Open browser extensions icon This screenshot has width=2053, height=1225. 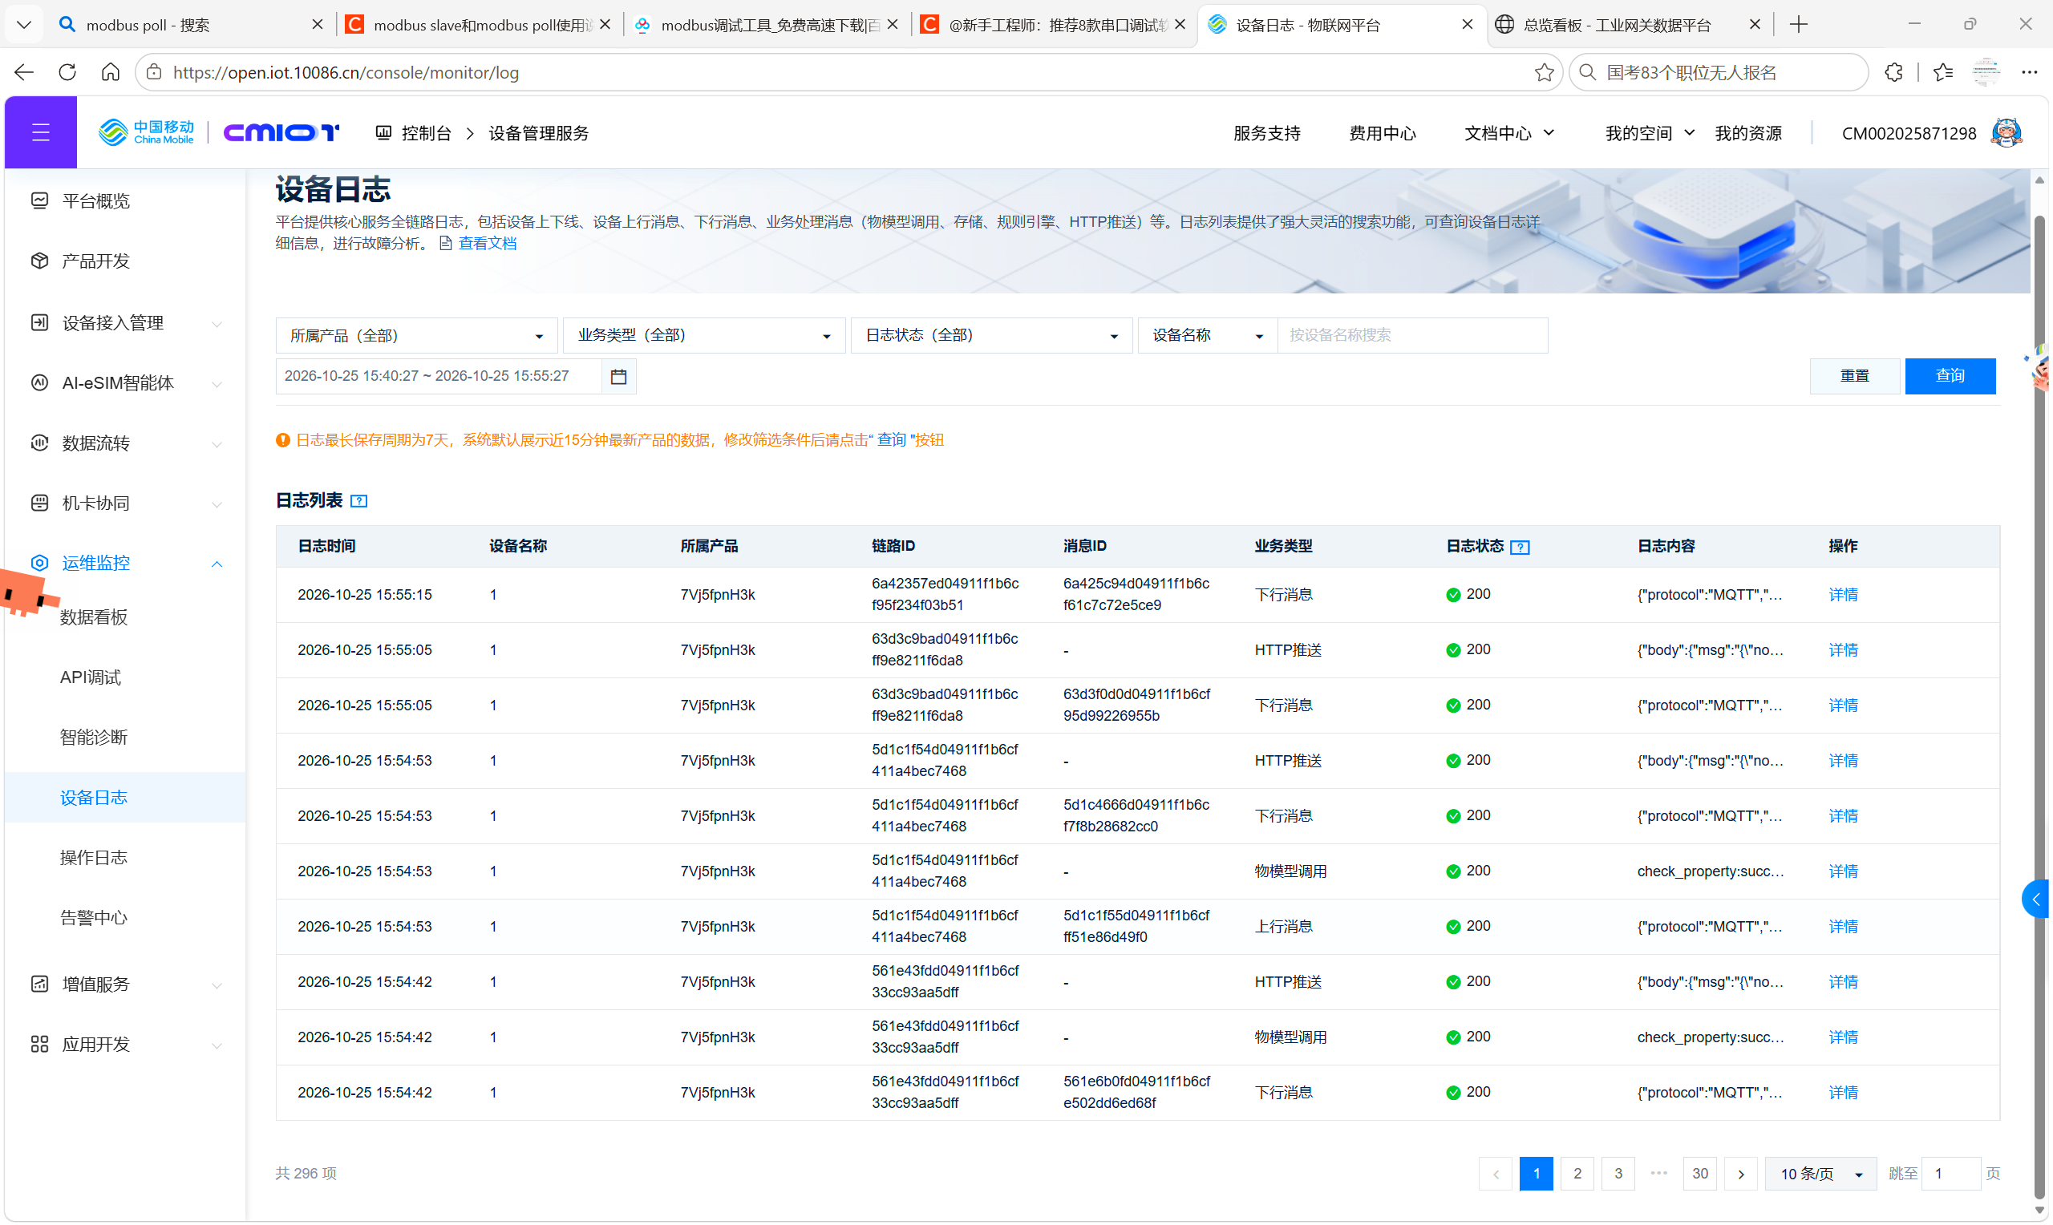pyautogui.click(x=1893, y=73)
